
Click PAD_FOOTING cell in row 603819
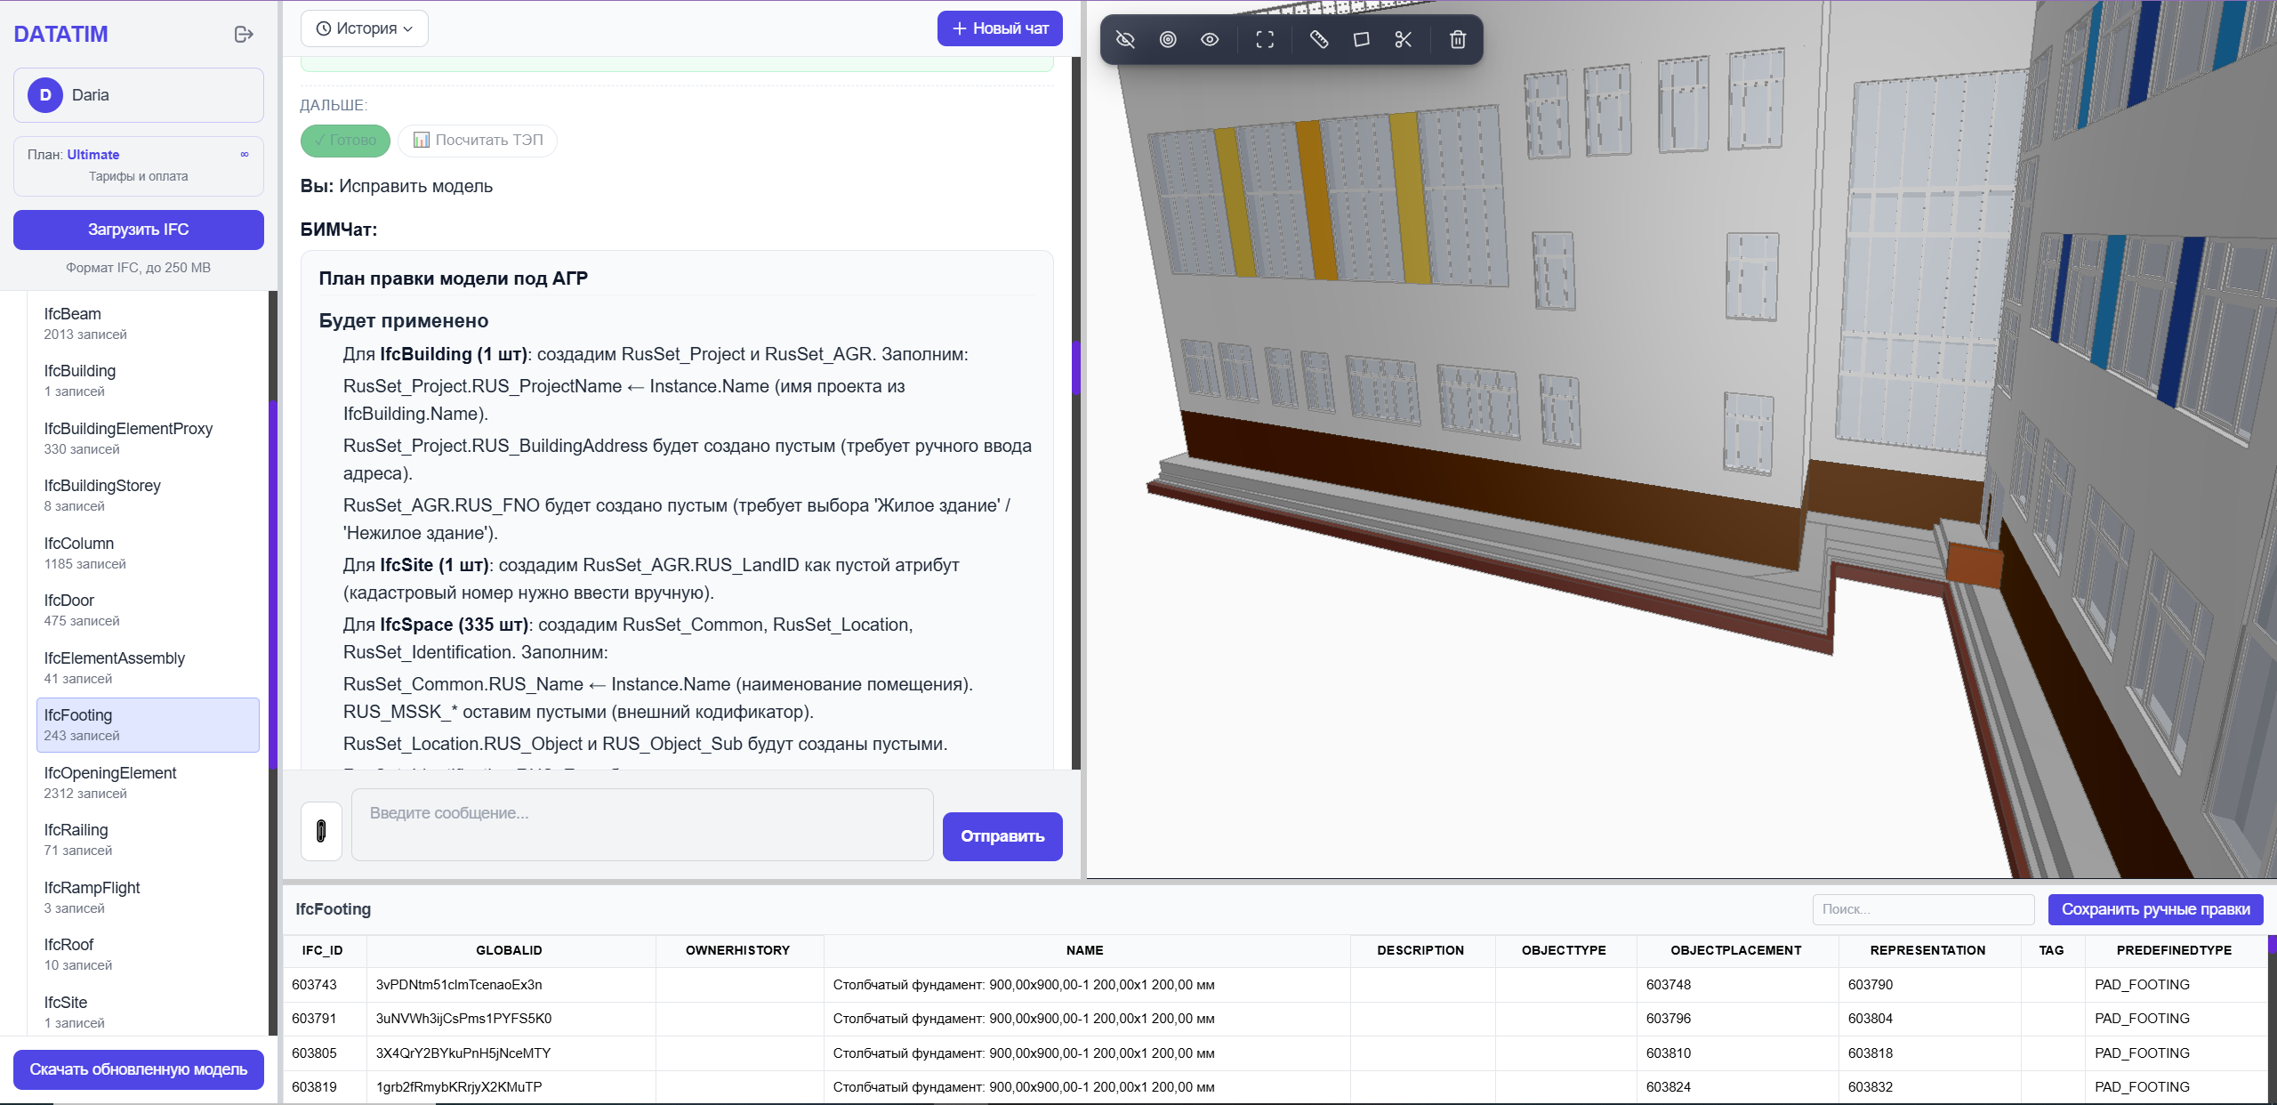coord(2176,1087)
